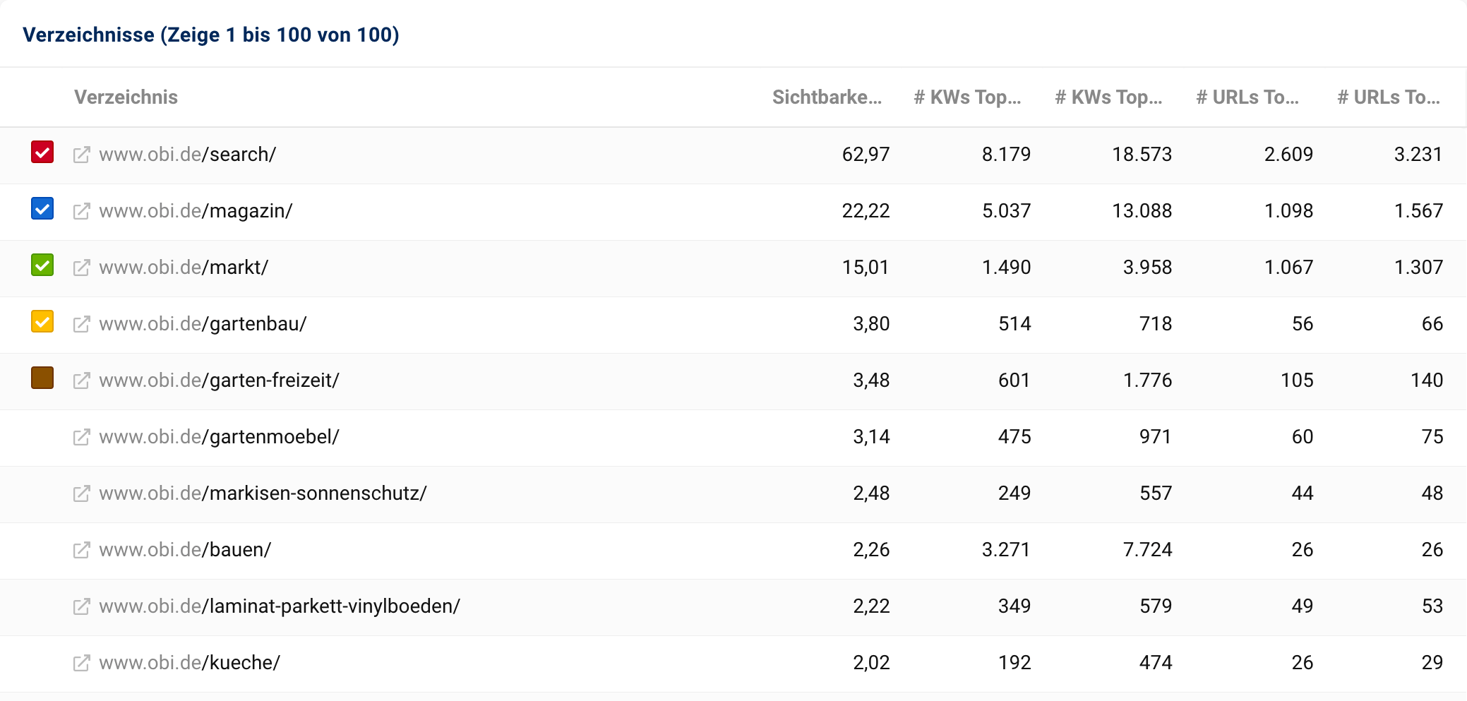Open external link icon for /gartenmoebel/ directory

82,437
